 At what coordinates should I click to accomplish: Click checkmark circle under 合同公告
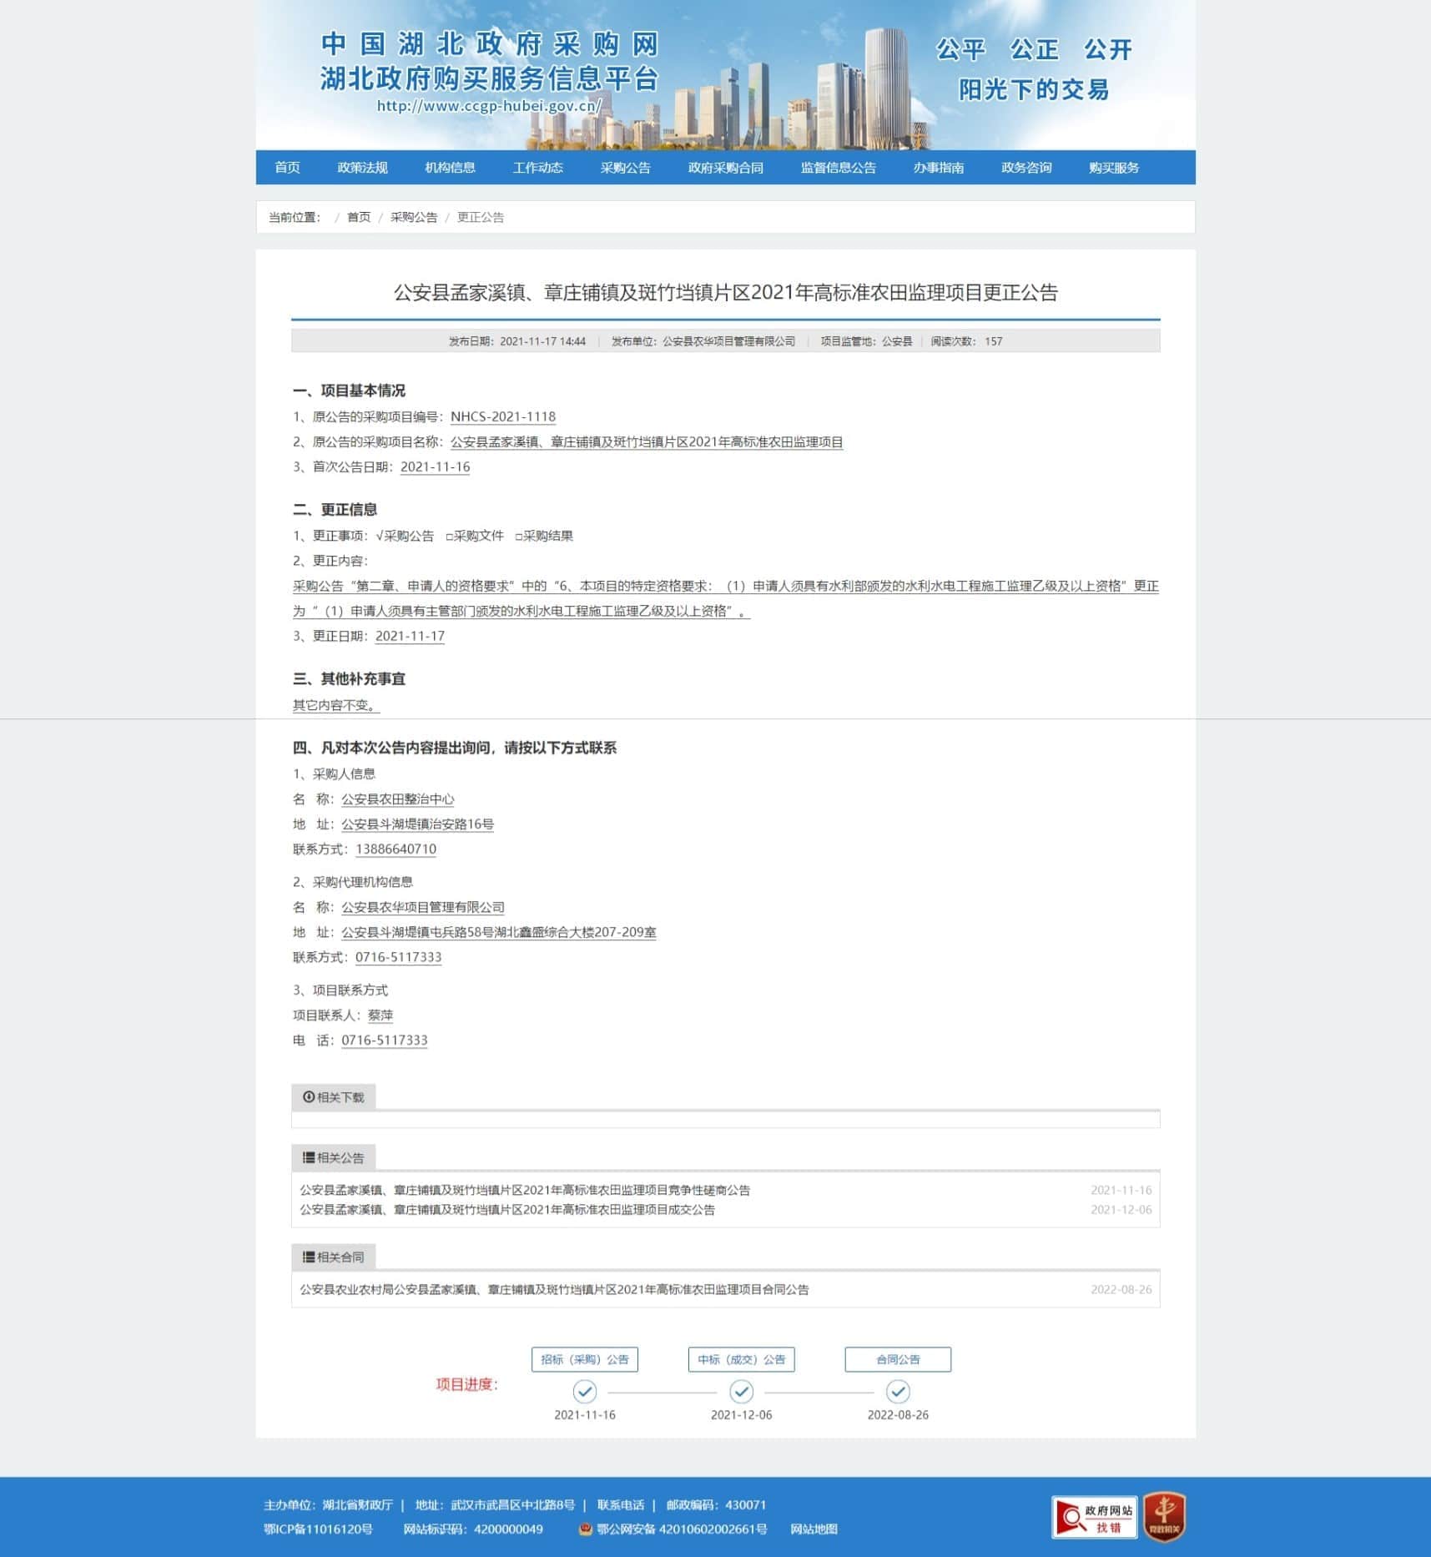coord(898,1391)
